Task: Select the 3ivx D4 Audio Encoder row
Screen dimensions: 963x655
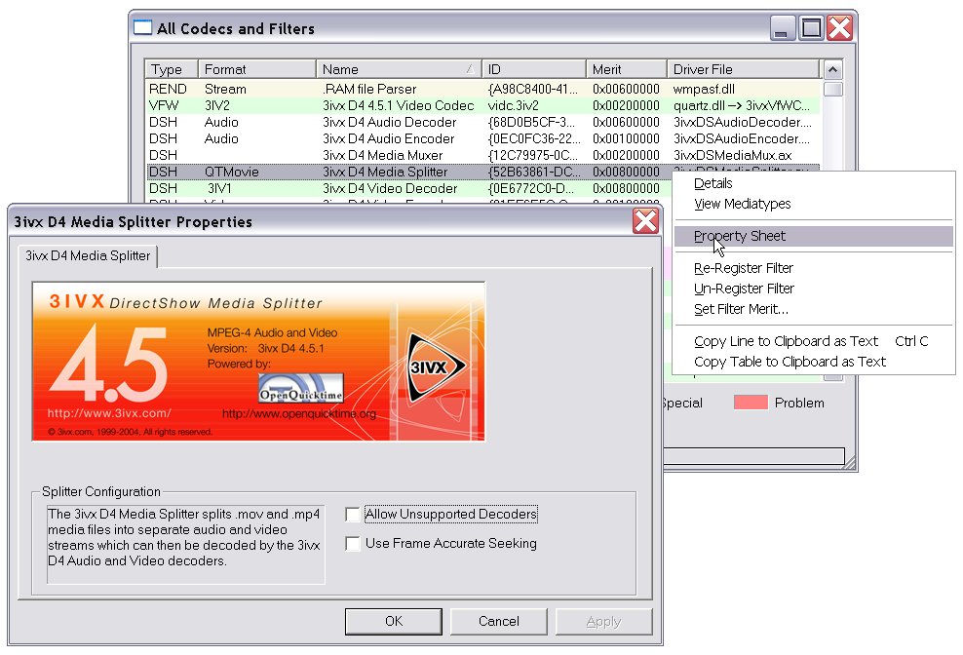Action: 482,138
